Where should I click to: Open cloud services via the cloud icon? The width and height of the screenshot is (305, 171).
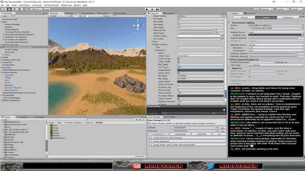click(x=256, y=9)
